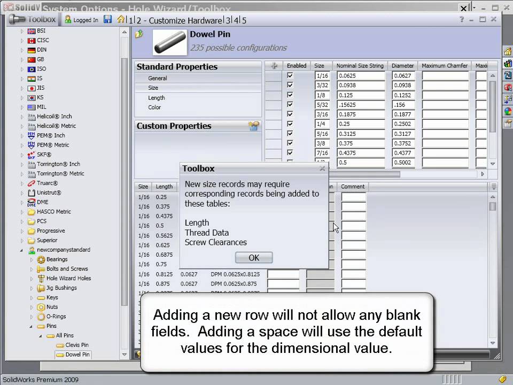
Task: Click the PEM Inch icon
Action: [x=32, y=135]
